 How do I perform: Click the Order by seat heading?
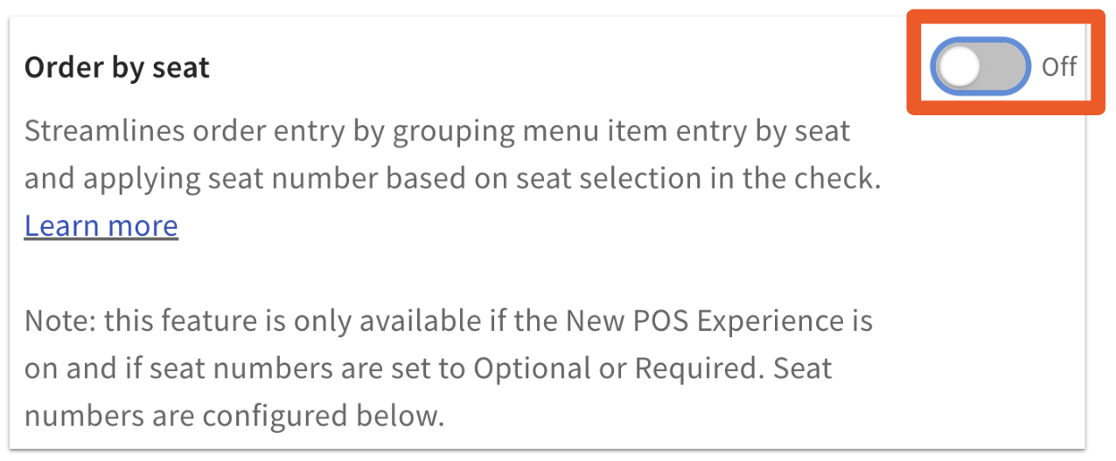(117, 67)
